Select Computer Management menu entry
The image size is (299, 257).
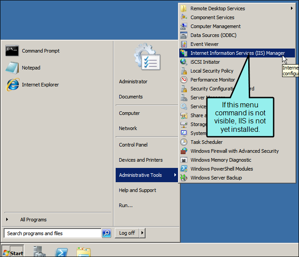coord(237,26)
